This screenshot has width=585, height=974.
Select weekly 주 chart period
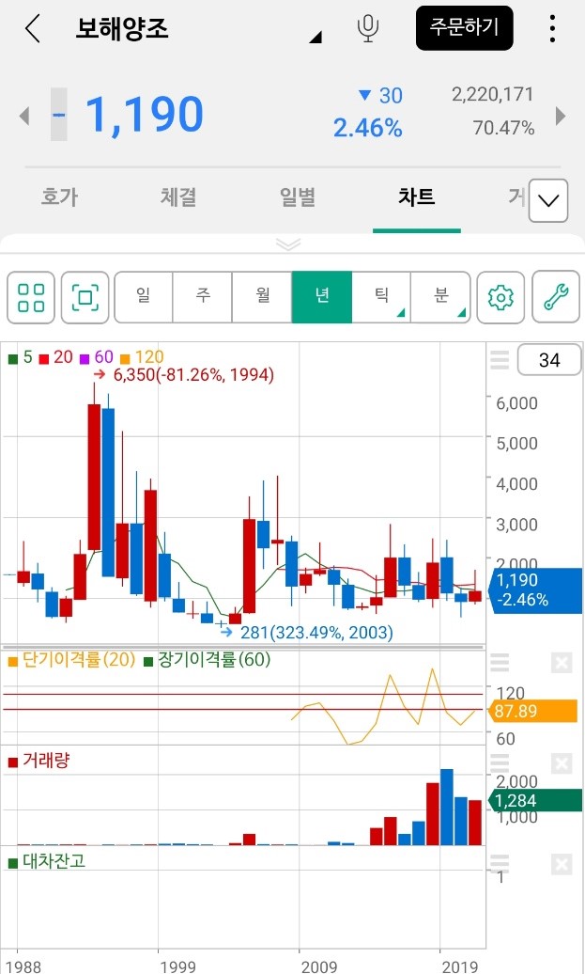[x=202, y=297]
